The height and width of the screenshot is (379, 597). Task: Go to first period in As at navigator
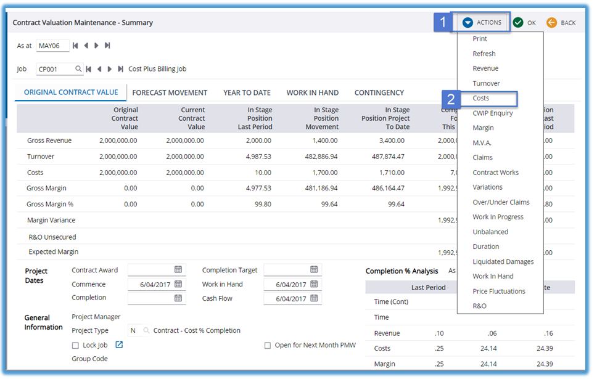coord(76,46)
